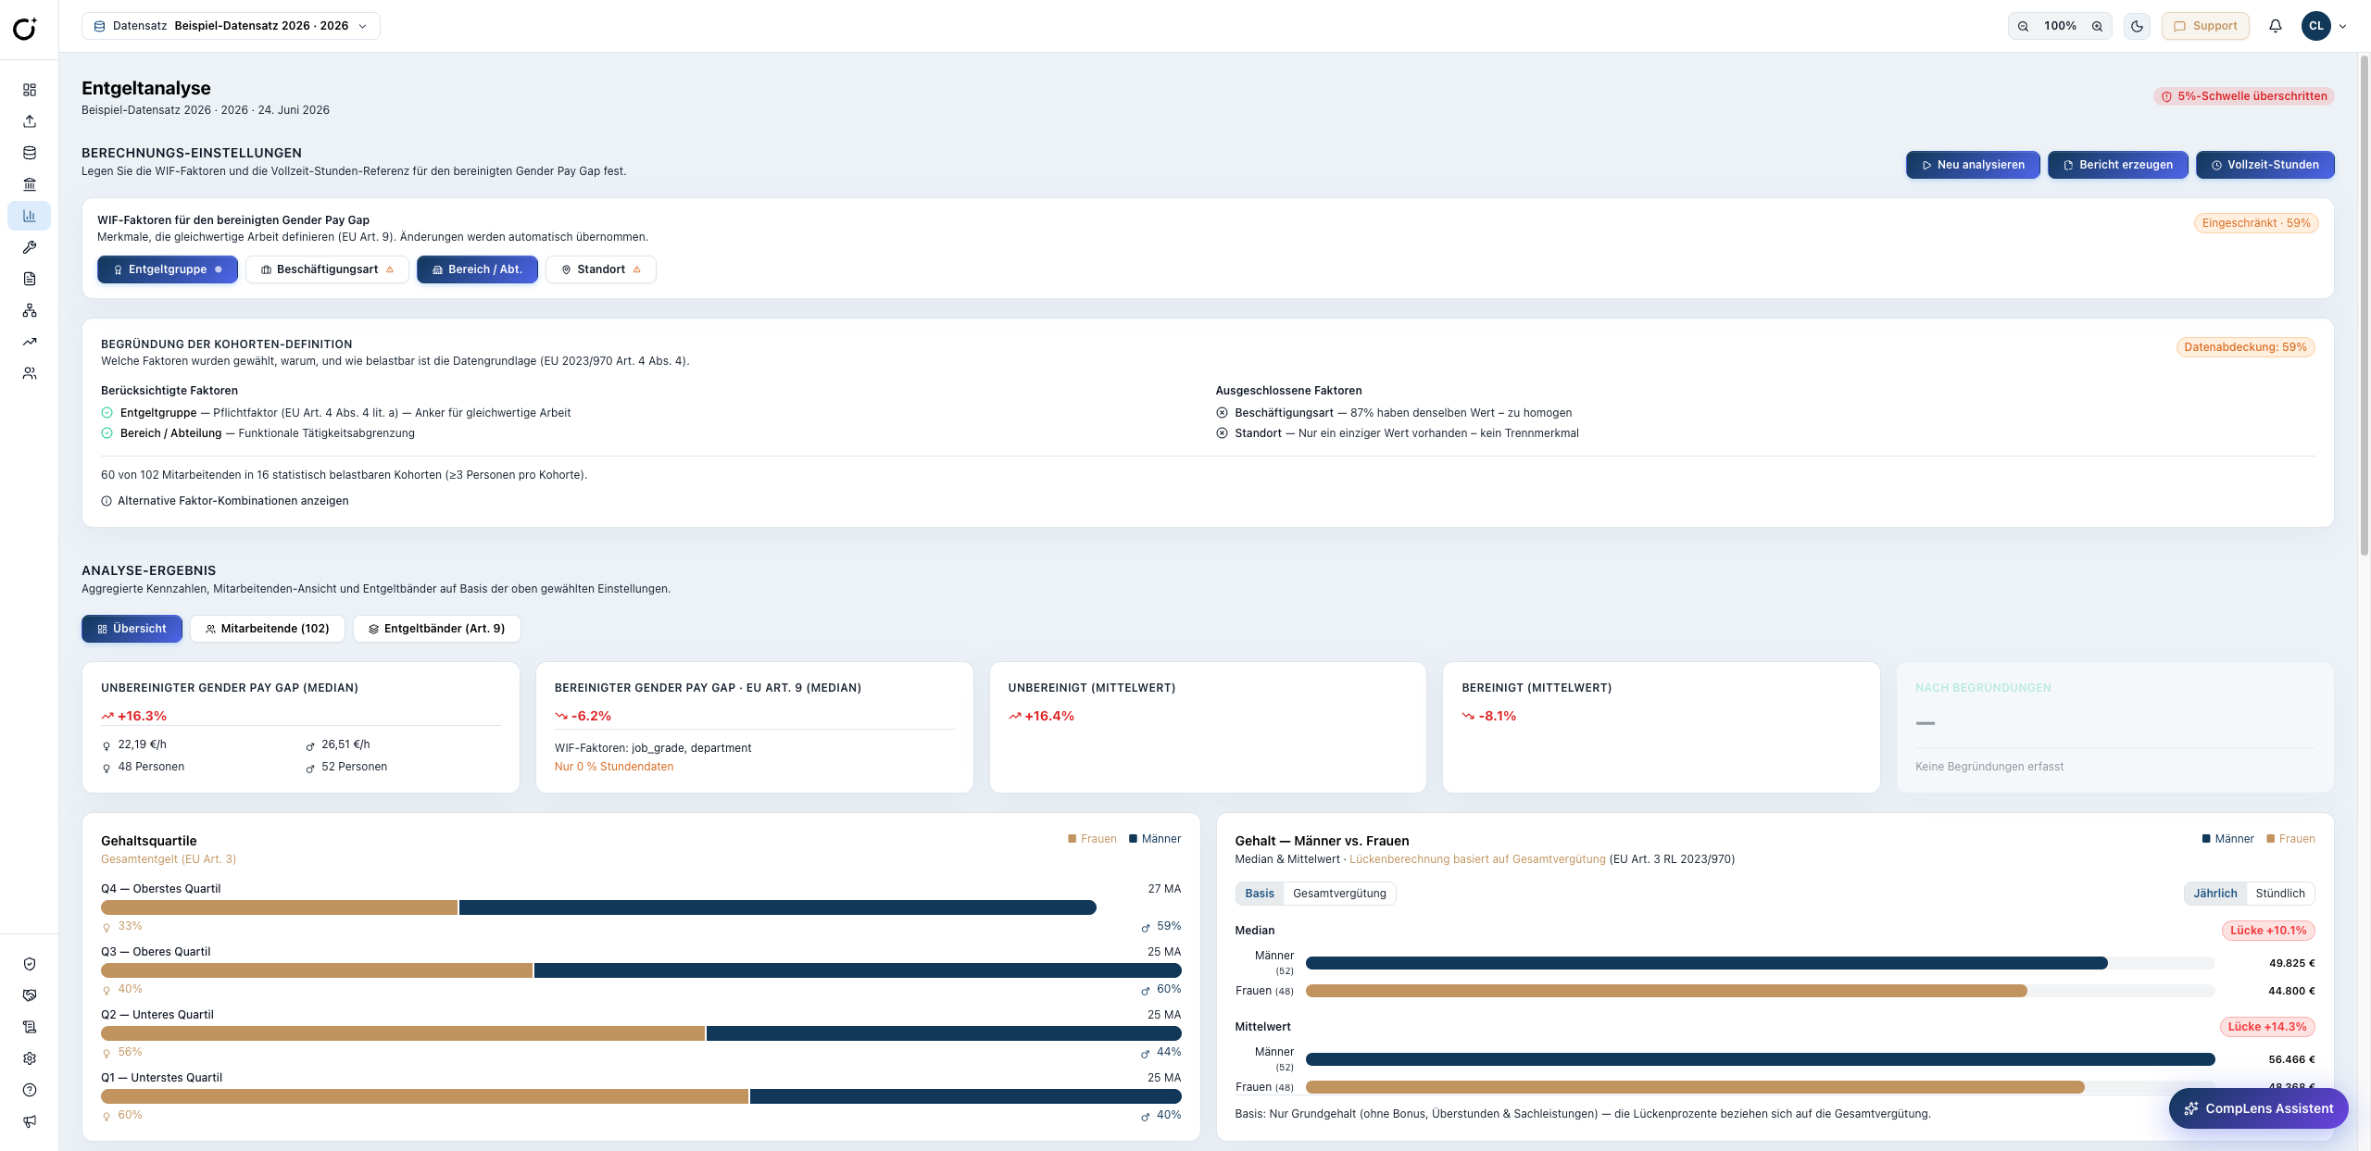Screen dimensions: 2371x1151
Task: Click the Bericht erzeugen button
Action: [2117, 165]
